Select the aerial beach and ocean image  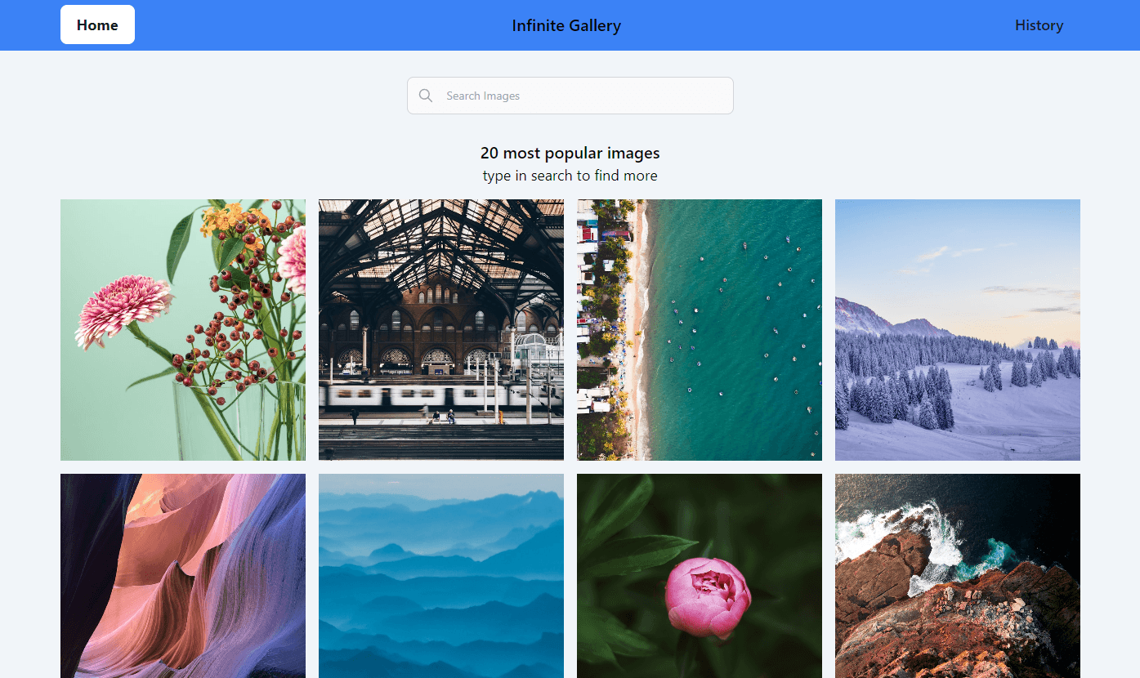[700, 329]
